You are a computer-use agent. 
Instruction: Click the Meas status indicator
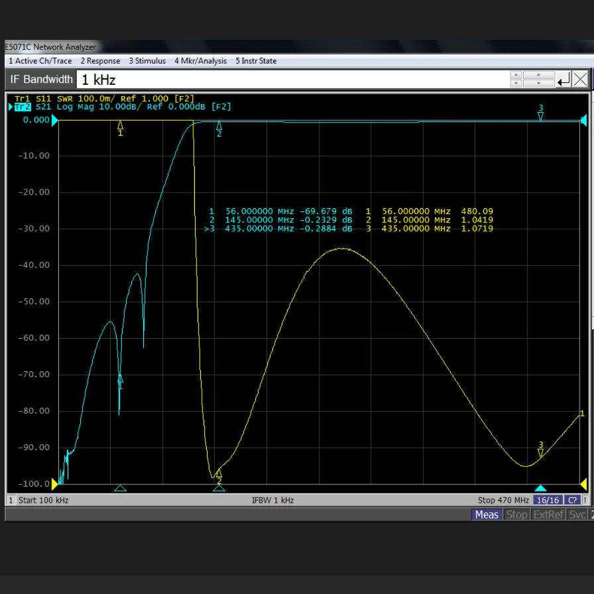(487, 514)
